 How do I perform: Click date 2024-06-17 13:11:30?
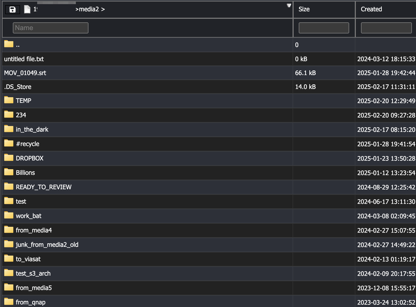pyautogui.click(x=386, y=202)
